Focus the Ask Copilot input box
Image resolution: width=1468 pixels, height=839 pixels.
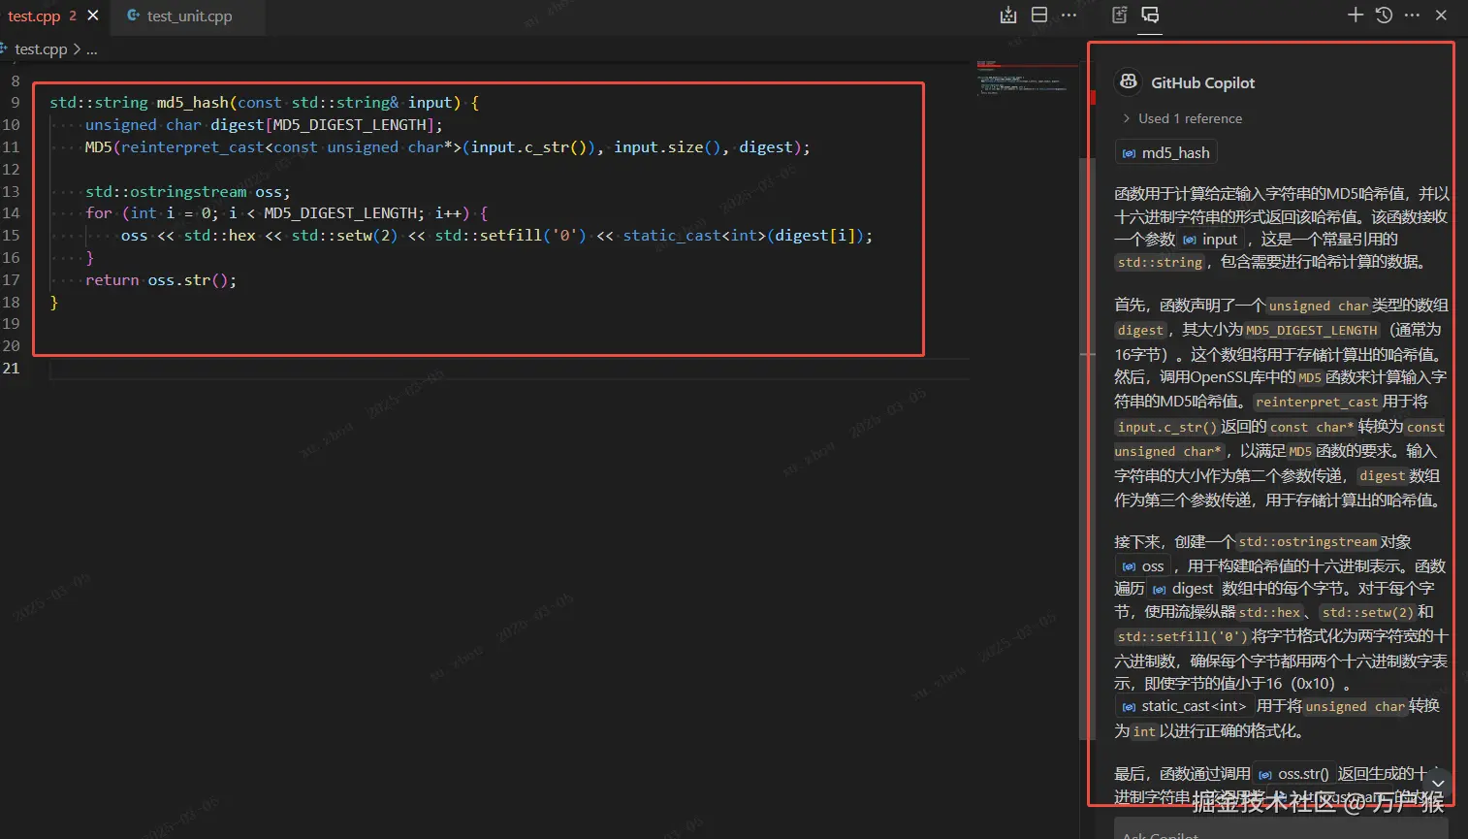(x=1280, y=829)
